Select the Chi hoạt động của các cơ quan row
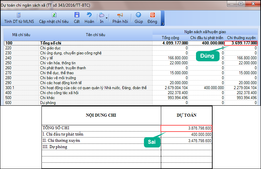This screenshot has width=261, height=169. tap(131, 88)
